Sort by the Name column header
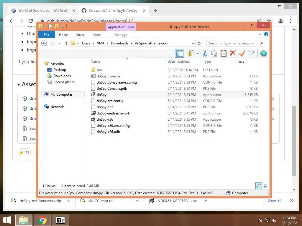 click(x=127, y=61)
